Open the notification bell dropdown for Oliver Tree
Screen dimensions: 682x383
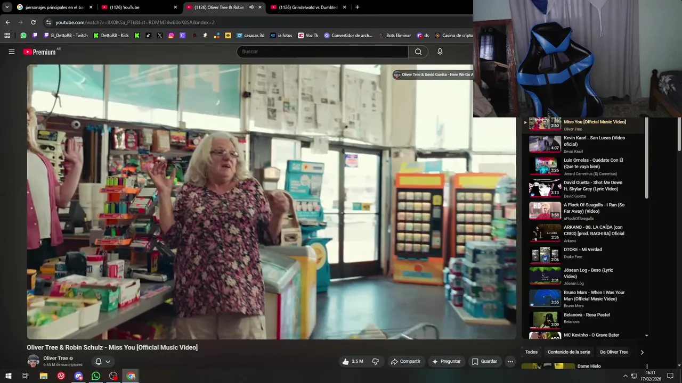102,361
